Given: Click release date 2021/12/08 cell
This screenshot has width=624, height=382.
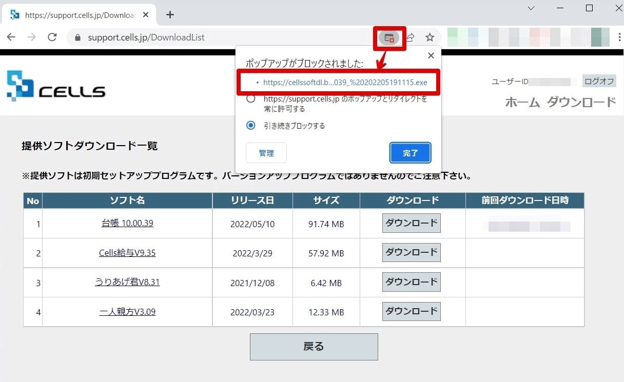Looking at the screenshot, I should pyautogui.click(x=252, y=283).
